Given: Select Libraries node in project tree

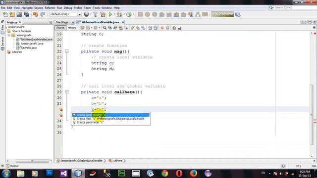Looking at the screenshot, I should point(16,52).
